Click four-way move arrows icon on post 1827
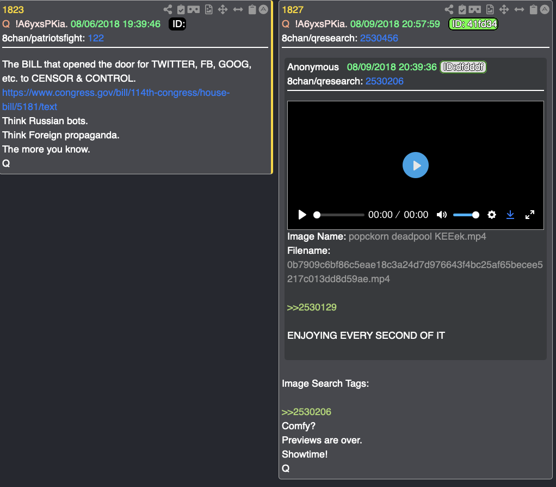The height and width of the screenshot is (487, 556). [504, 10]
